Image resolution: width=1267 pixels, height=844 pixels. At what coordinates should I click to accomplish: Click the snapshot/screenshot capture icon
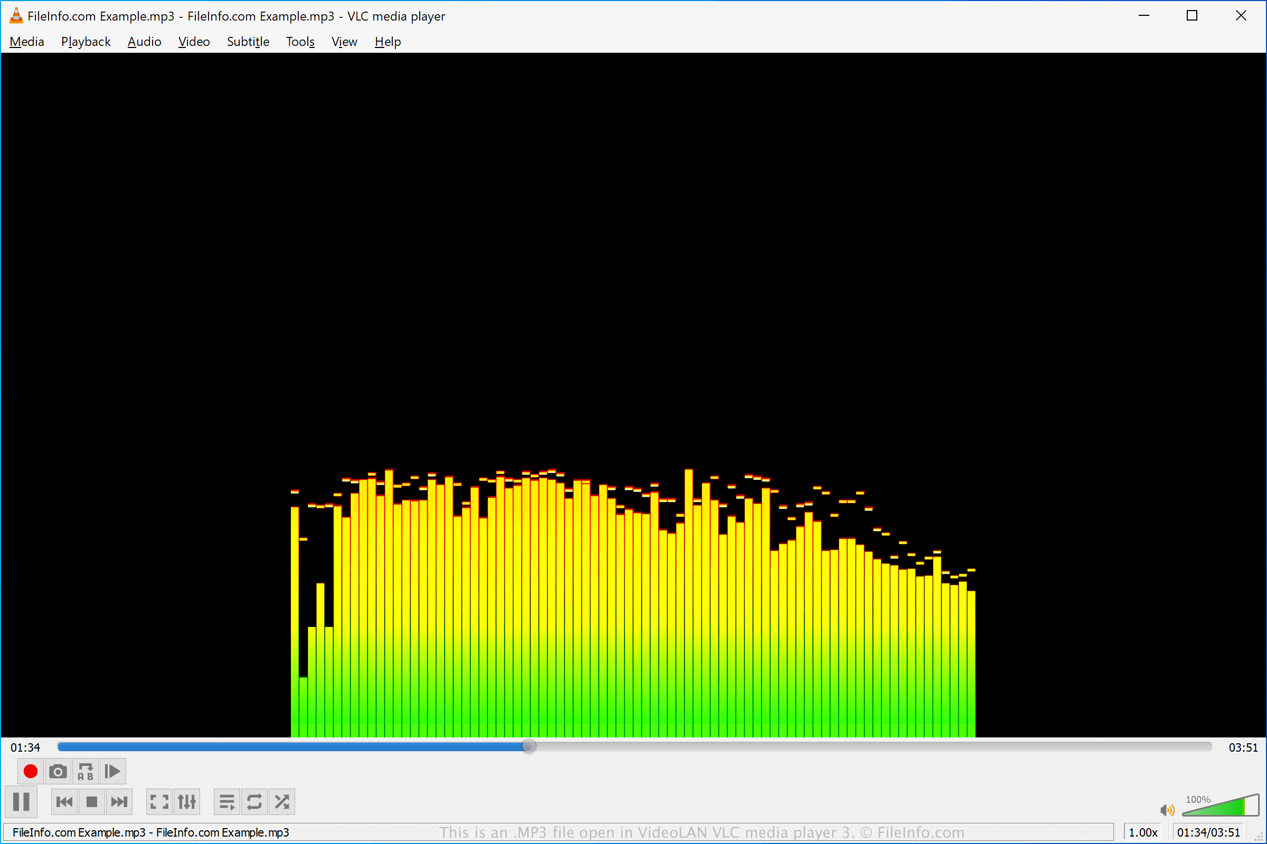coord(58,771)
